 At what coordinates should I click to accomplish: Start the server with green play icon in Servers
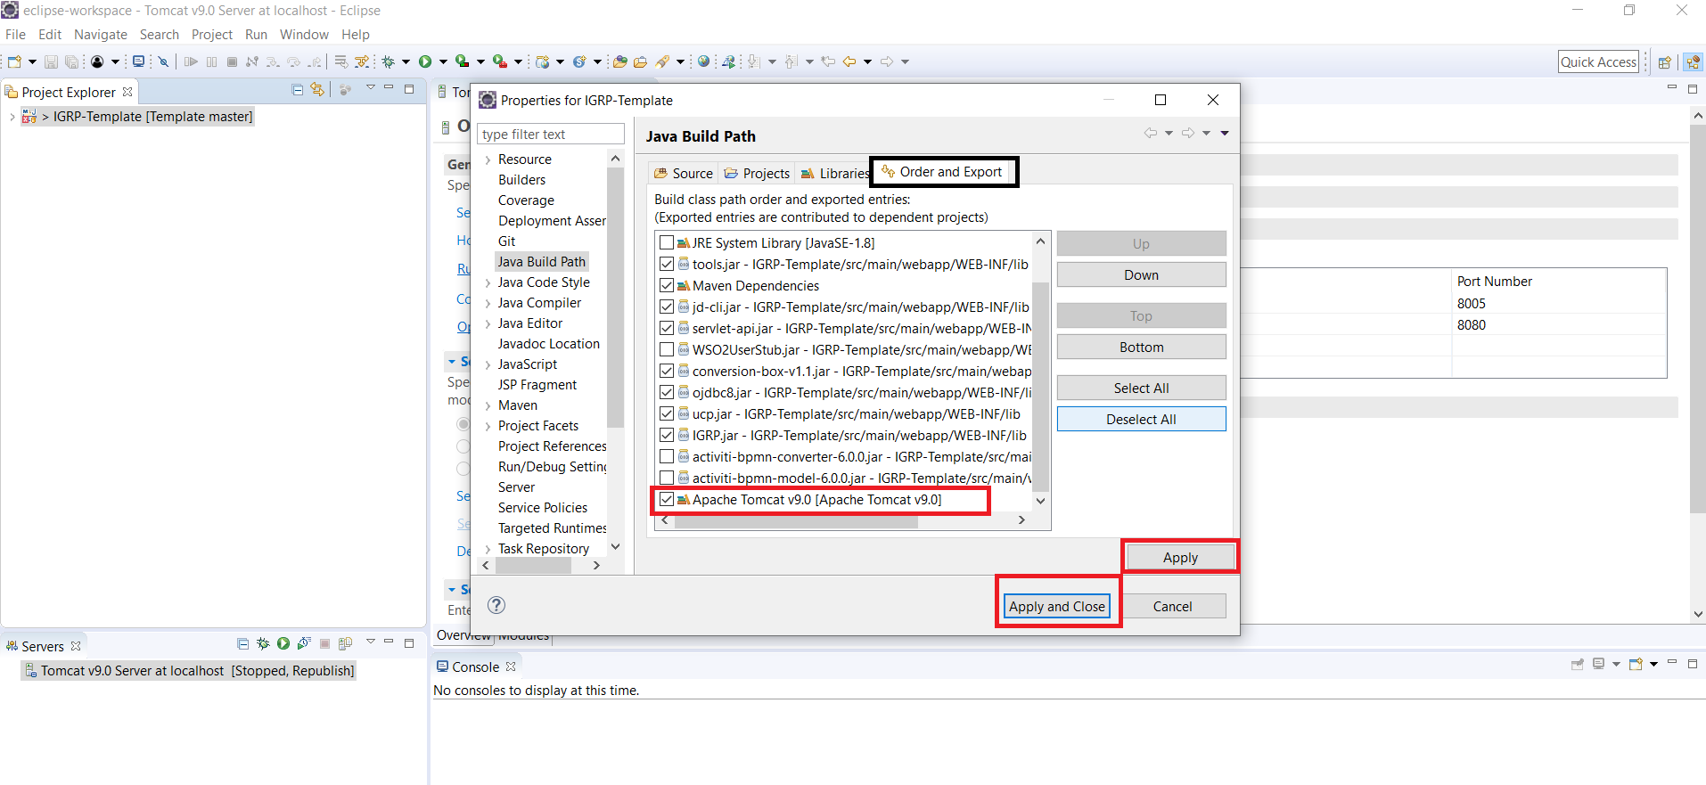tap(283, 643)
